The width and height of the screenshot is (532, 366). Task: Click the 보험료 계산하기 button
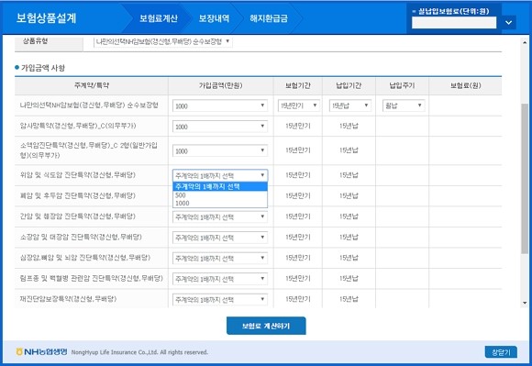(x=266, y=326)
